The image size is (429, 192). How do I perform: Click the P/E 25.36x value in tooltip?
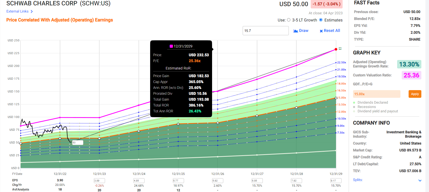coord(194,61)
